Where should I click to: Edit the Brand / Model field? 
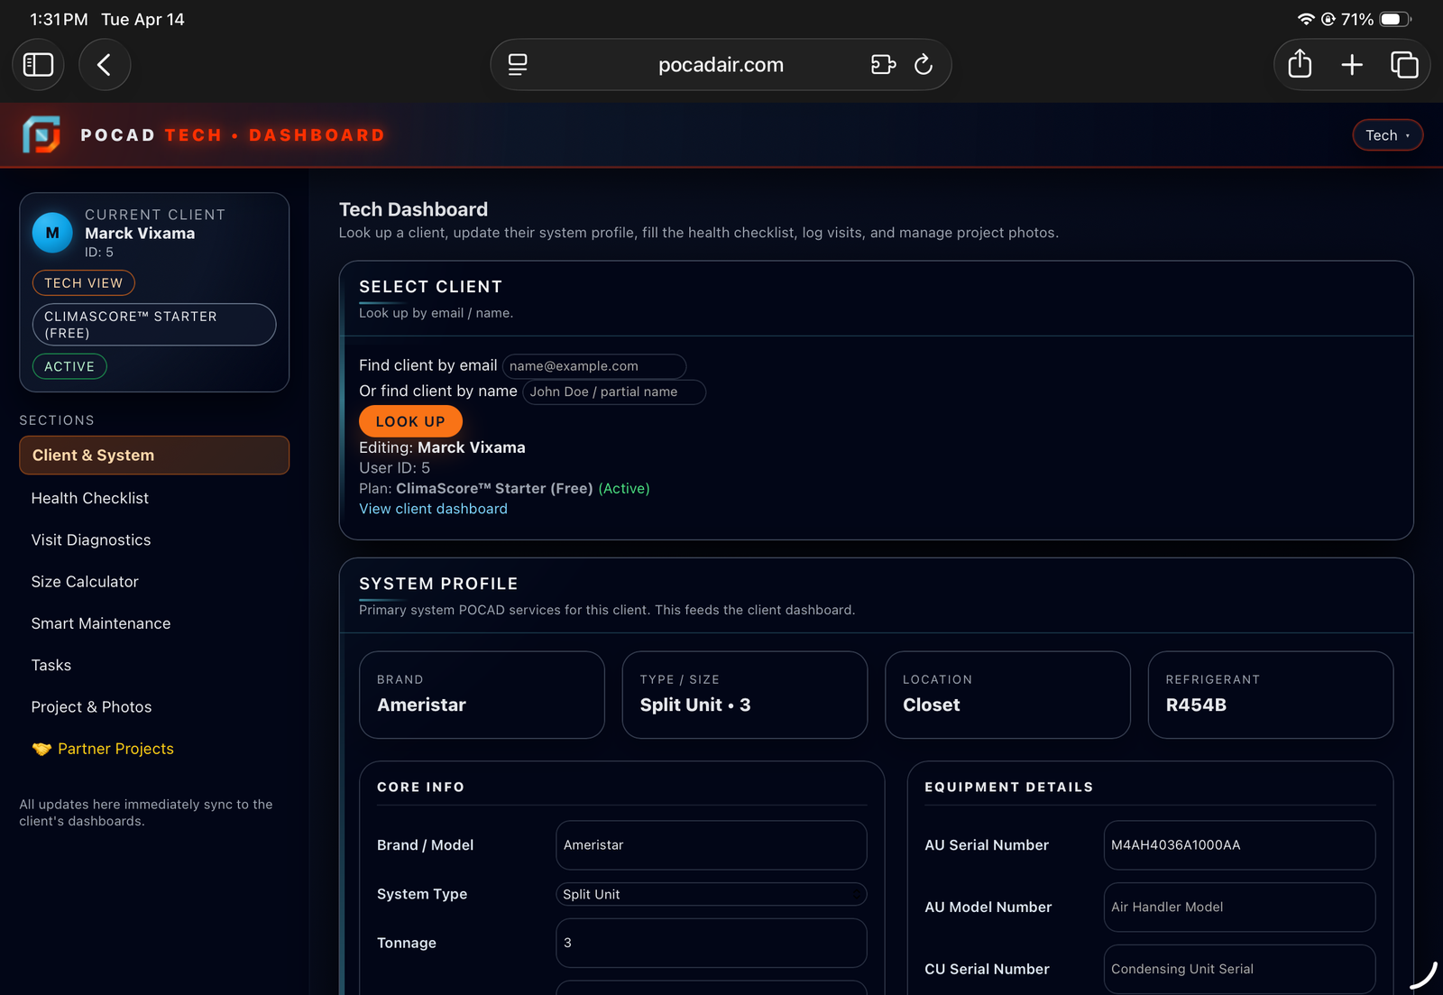click(711, 845)
